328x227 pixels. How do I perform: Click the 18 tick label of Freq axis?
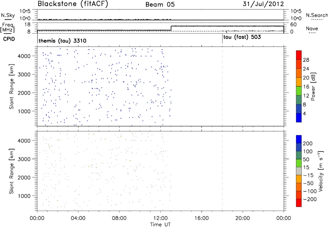27,25
